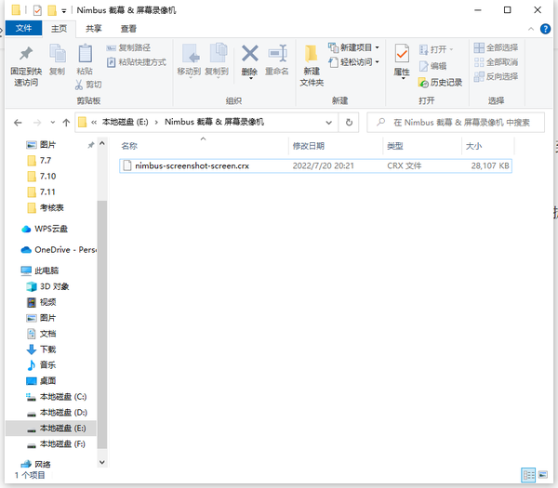Expand the New Item dropdown
This screenshot has width=558, height=488.
click(358, 47)
